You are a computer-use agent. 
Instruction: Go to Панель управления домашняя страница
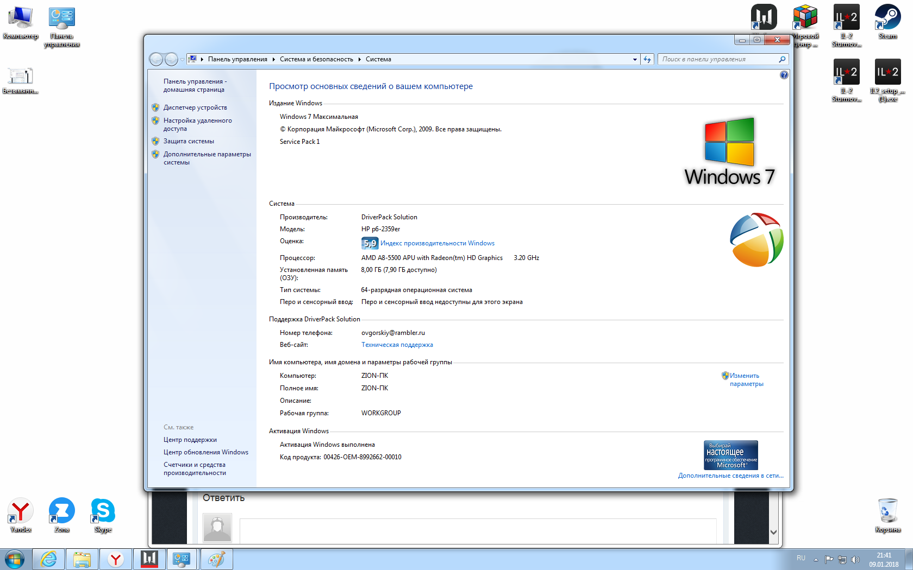[x=195, y=85]
